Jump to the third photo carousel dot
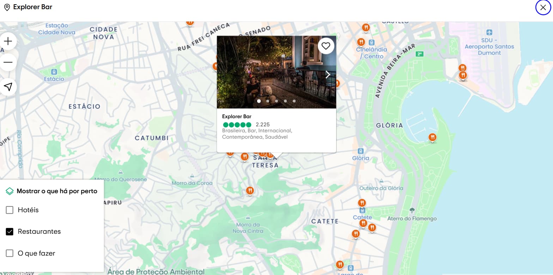Viewport: 553px width, 275px height. (x=276, y=101)
